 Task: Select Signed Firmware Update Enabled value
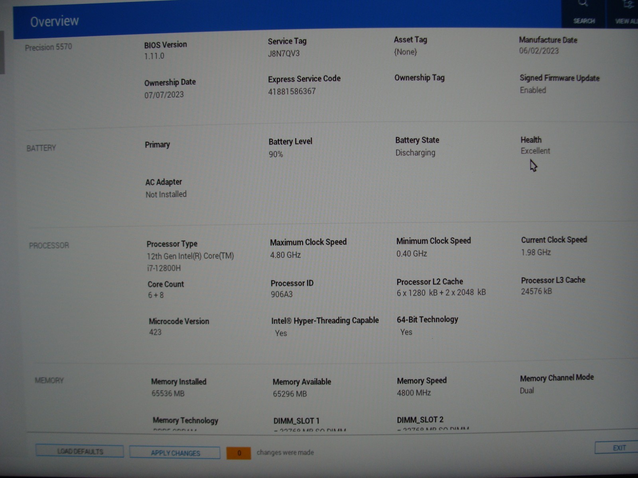(533, 90)
